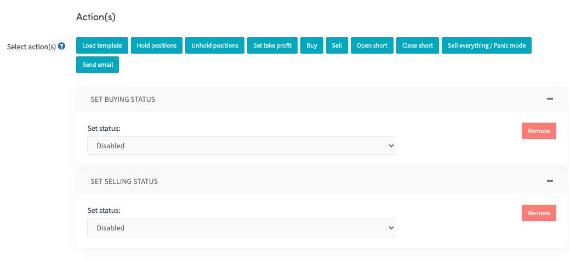570x260 pixels.
Task: Click the SET SELLING STATUS header text
Action: [x=124, y=181]
